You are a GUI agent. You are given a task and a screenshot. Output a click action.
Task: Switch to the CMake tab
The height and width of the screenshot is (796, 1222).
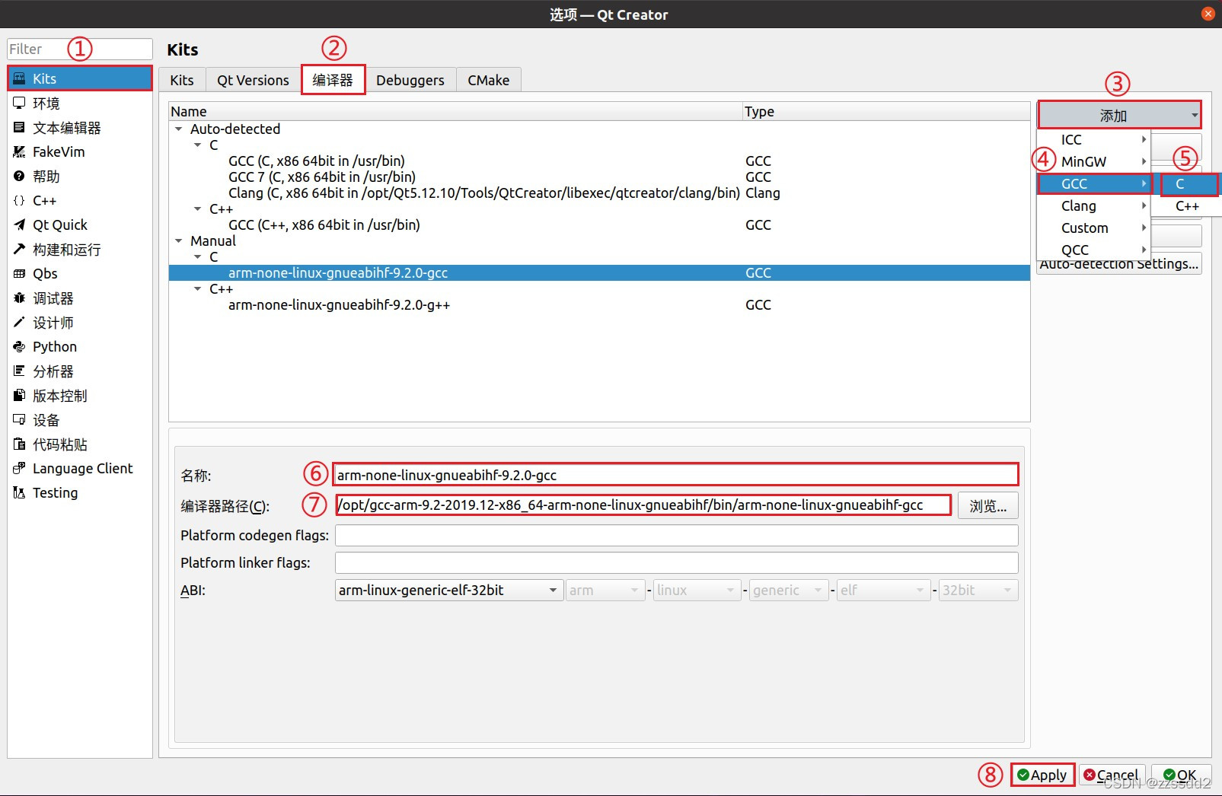point(489,80)
